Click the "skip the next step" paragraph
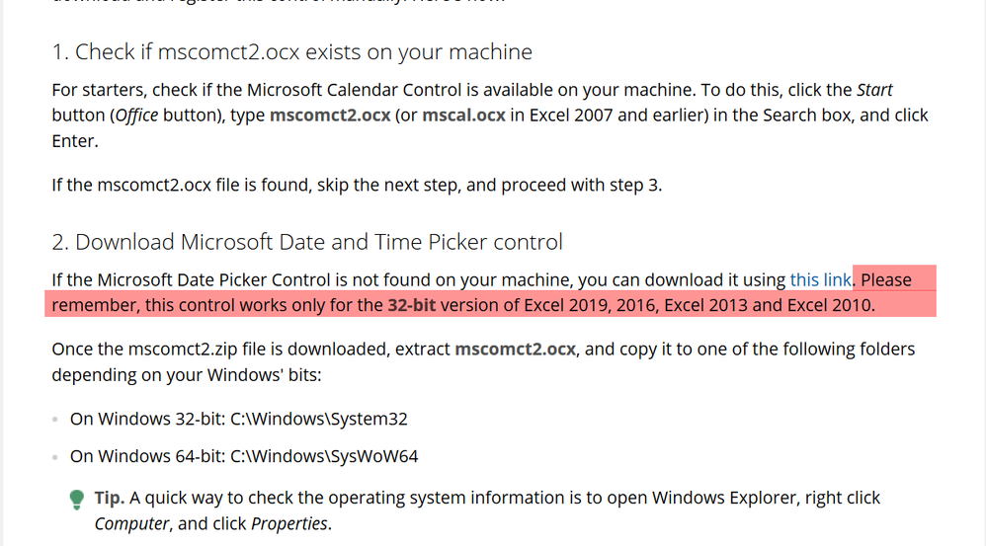986x546 pixels. pyautogui.click(x=357, y=186)
